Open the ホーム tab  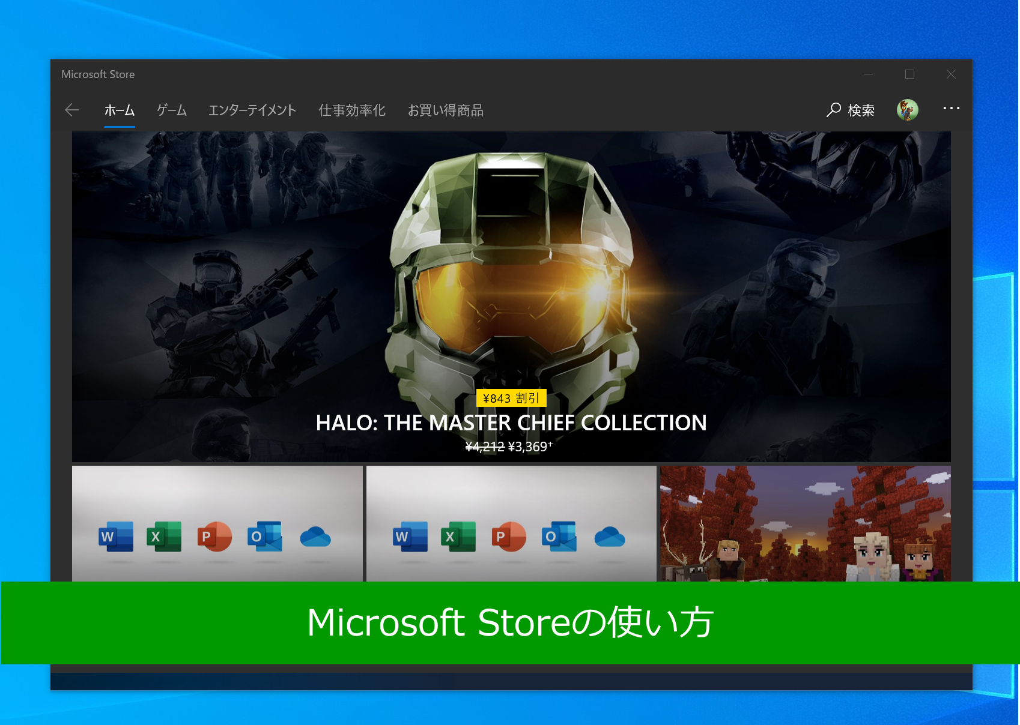[120, 110]
